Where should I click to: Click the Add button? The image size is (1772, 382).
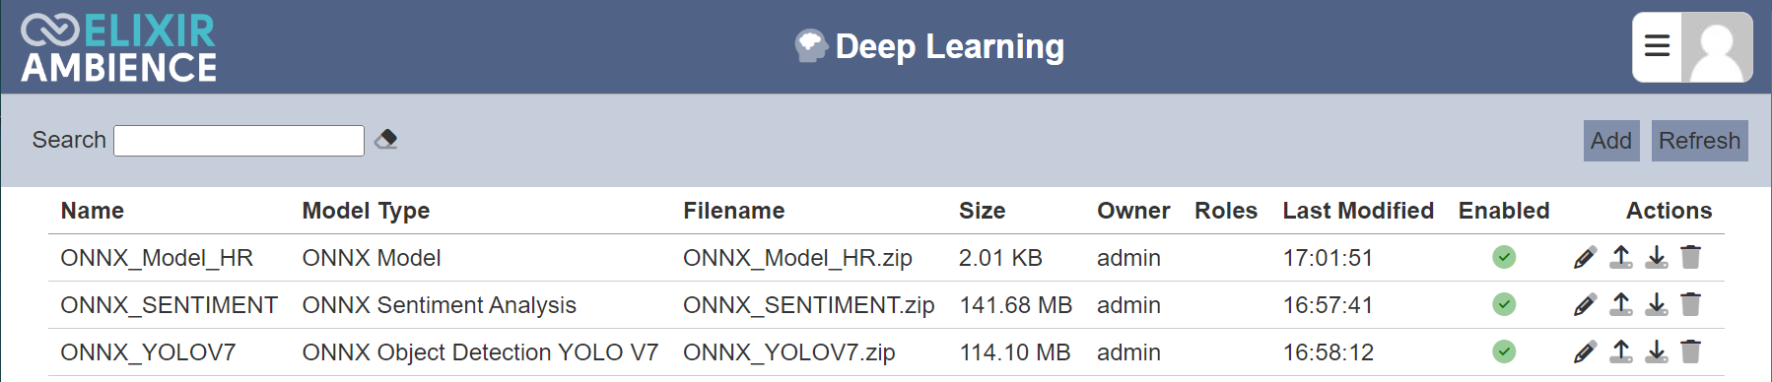point(1611,141)
